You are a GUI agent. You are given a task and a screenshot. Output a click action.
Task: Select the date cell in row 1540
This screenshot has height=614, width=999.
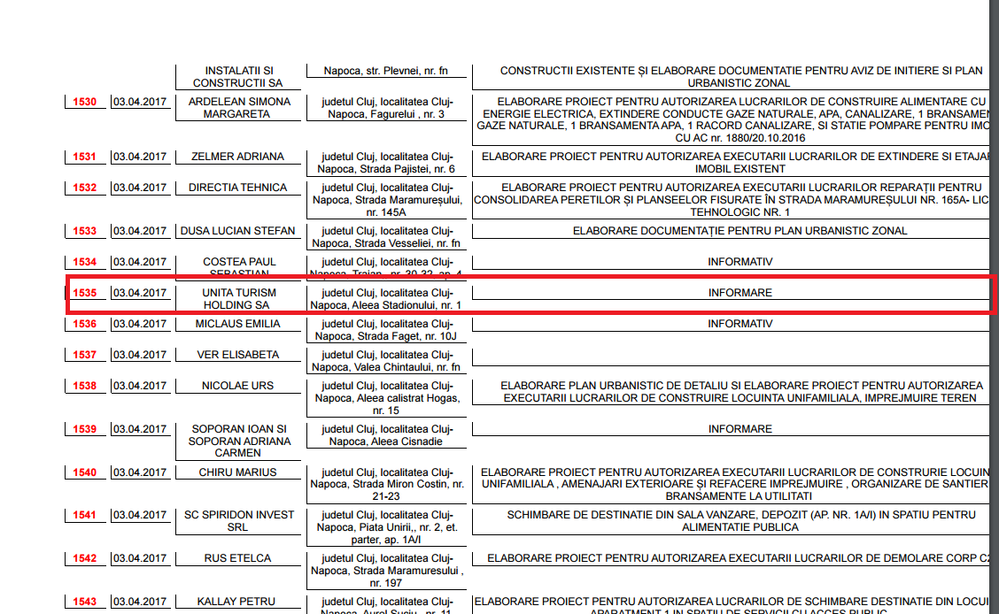140,472
